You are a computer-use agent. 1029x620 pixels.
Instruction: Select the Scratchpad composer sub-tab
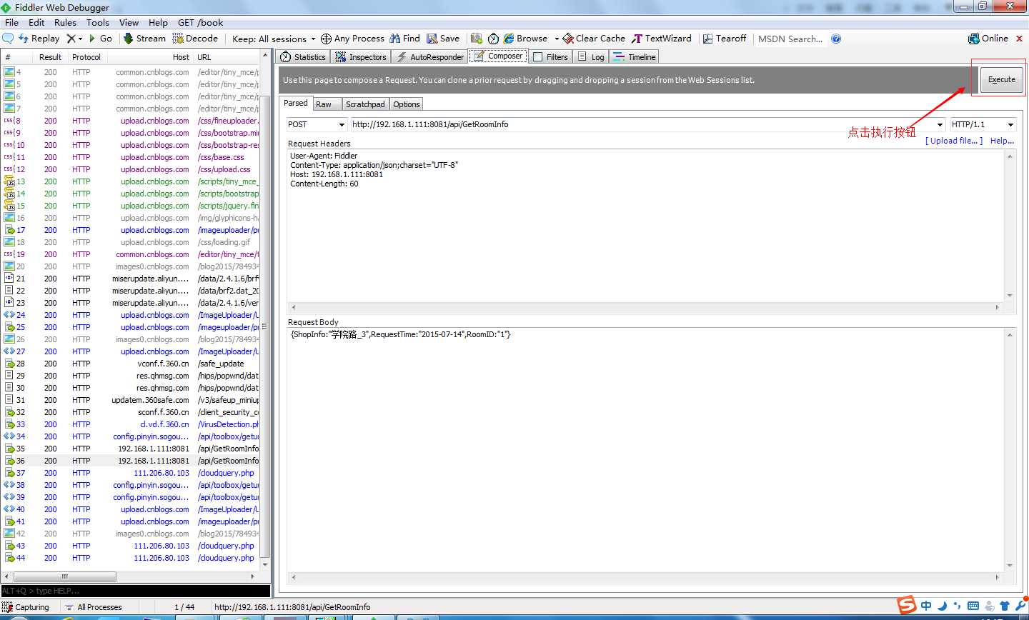pos(365,104)
